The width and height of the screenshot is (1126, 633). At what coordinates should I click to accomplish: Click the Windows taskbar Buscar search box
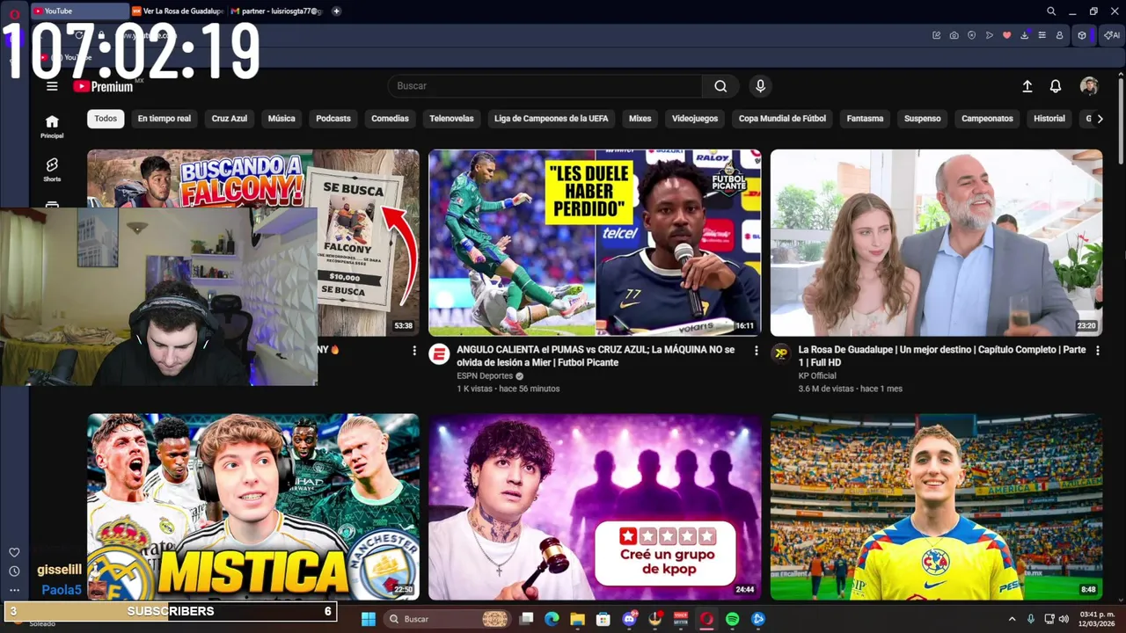coord(447,619)
